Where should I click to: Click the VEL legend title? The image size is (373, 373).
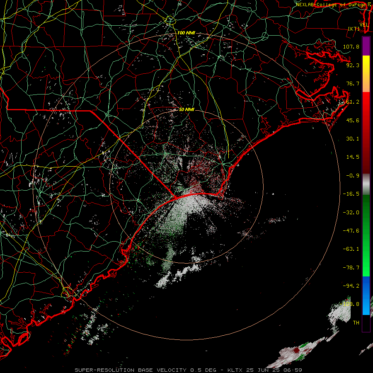tap(364, 25)
